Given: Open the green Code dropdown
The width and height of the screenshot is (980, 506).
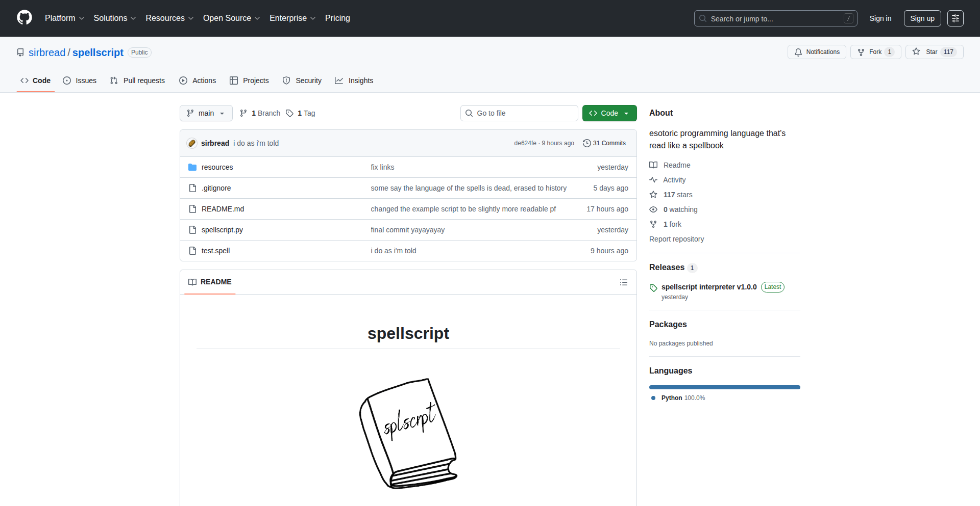Looking at the screenshot, I should (609, 113).
